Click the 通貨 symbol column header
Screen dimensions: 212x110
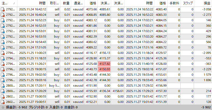[x=78, y=3]
